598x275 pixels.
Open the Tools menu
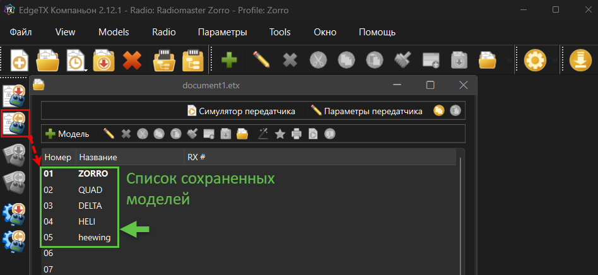click(x=280, y=32)
